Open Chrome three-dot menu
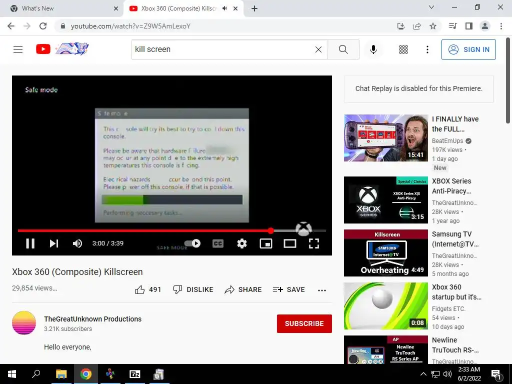512x384 pixels. click(x=501, y=26)
